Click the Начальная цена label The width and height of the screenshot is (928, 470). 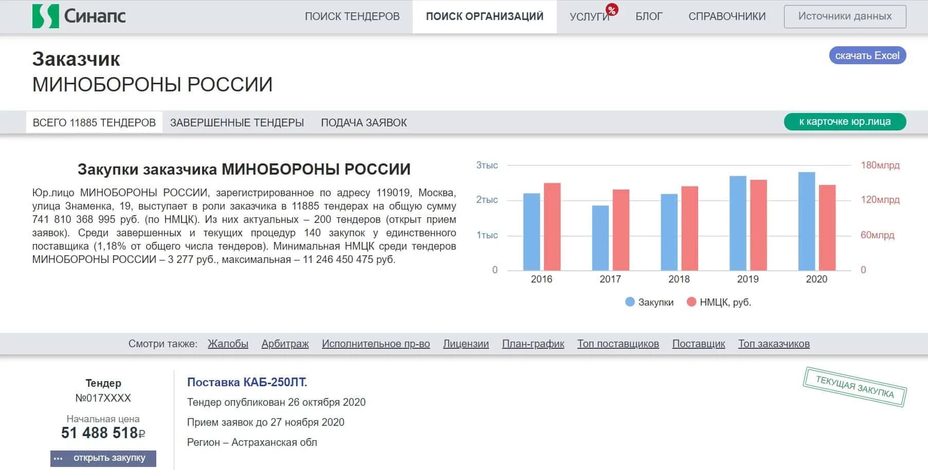103,419
